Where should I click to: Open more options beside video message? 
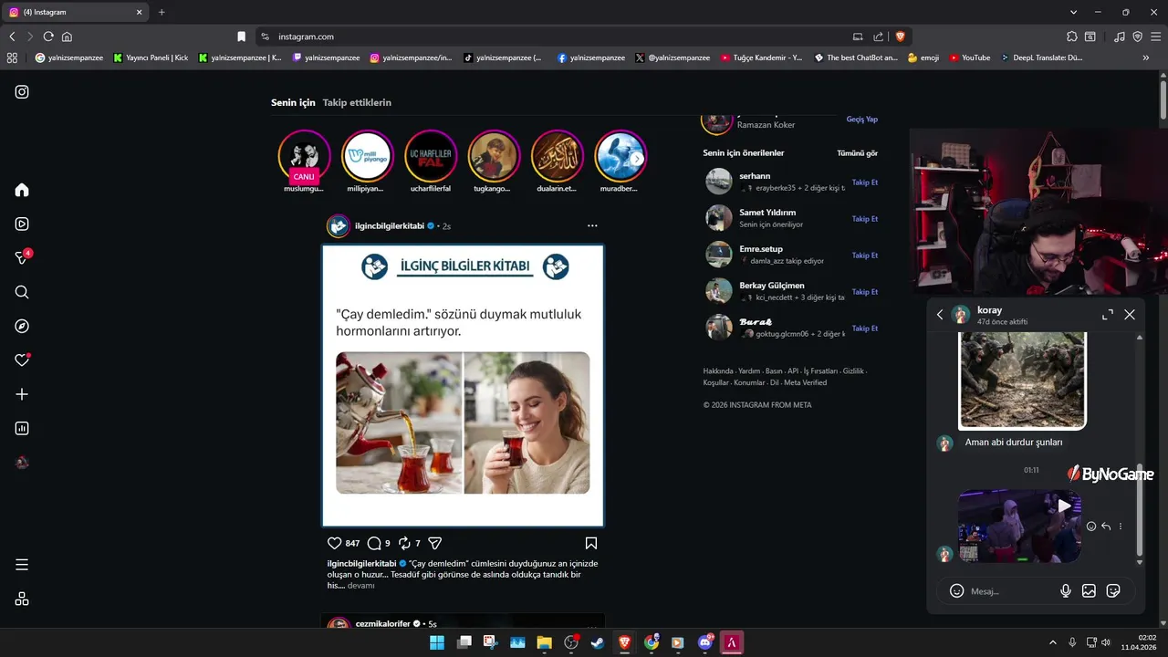click(1121, 527)
